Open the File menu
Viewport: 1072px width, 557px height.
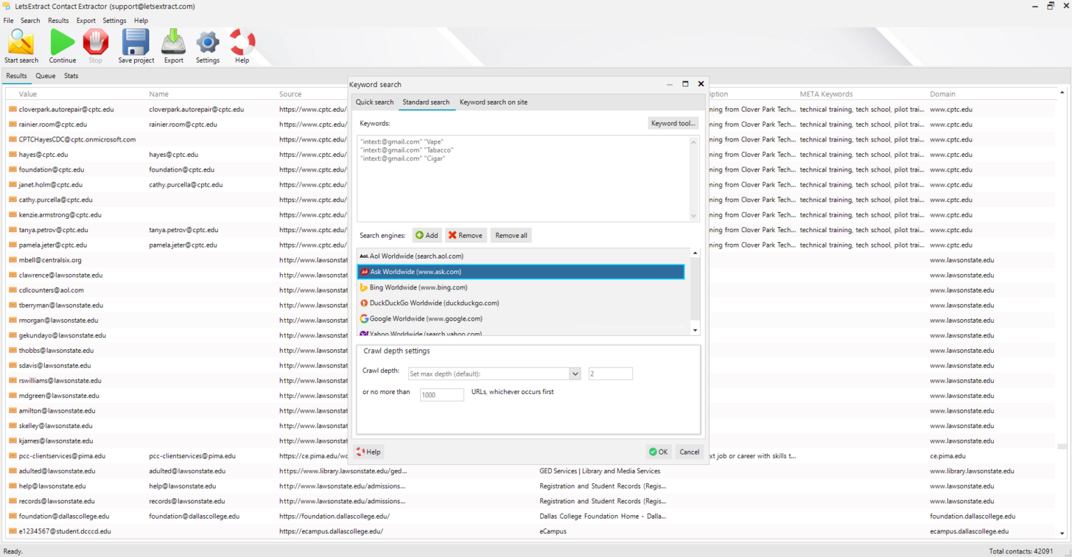click(x=8, y=20)
